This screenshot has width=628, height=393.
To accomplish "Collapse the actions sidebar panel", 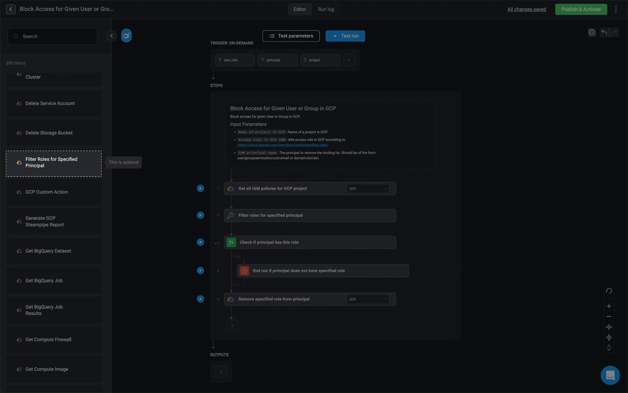I will 111,36.
